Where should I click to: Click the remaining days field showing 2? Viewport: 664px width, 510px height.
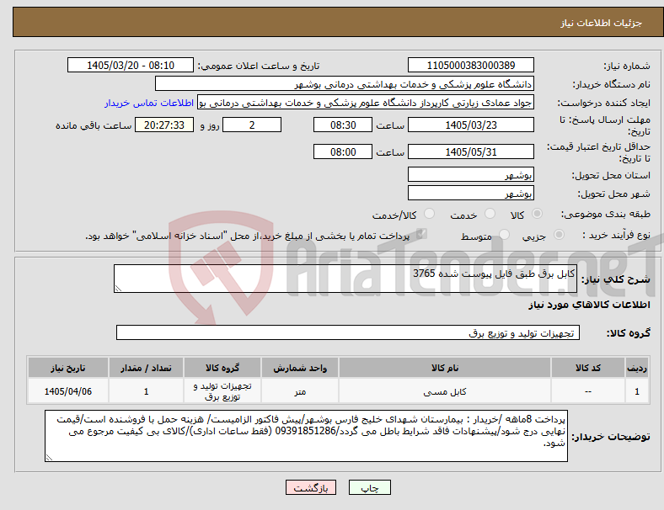[252, 125]
